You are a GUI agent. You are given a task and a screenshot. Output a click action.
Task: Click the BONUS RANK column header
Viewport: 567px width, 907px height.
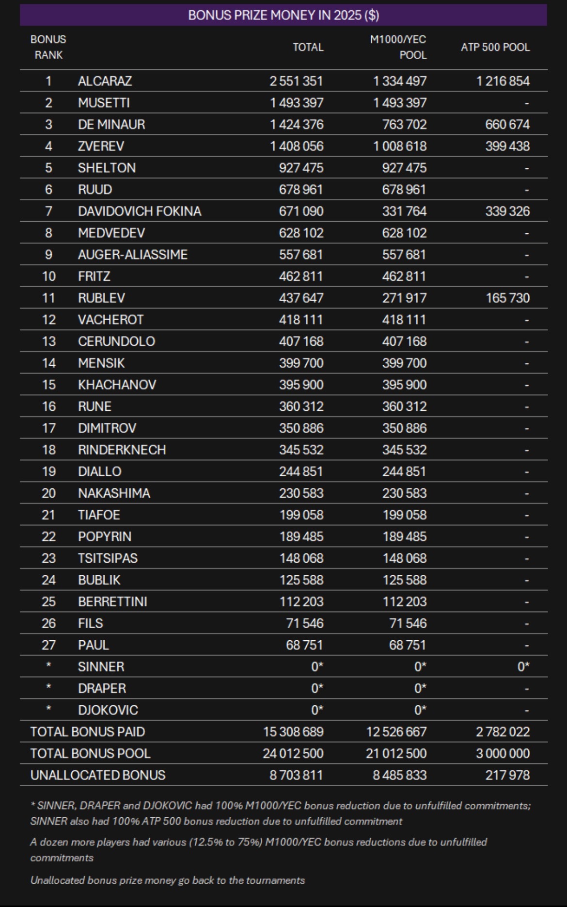tap(48, 47)
